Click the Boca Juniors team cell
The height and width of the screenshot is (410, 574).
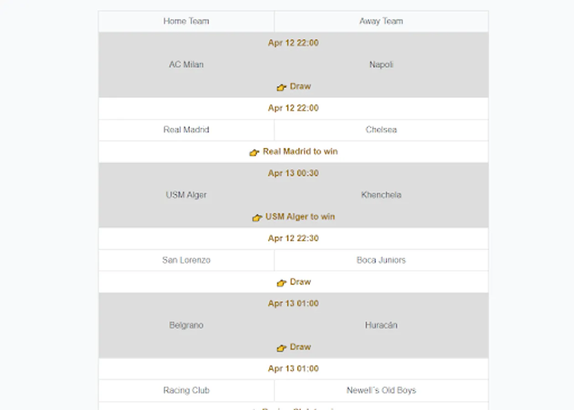tap(381, 260)
